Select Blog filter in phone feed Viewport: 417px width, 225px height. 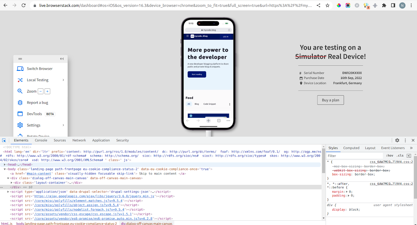pos(197,104)
